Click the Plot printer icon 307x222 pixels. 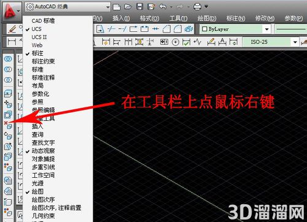point(197,7)
